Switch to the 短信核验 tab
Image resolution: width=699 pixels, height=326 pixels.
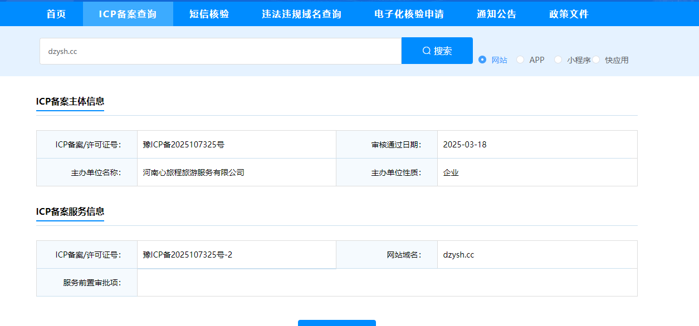[209, 14]
